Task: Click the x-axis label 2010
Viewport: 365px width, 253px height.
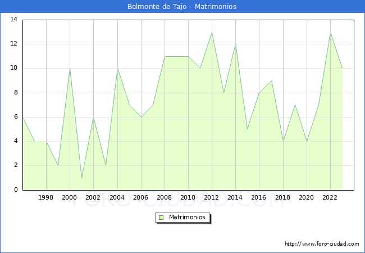Action: [188, 197]
